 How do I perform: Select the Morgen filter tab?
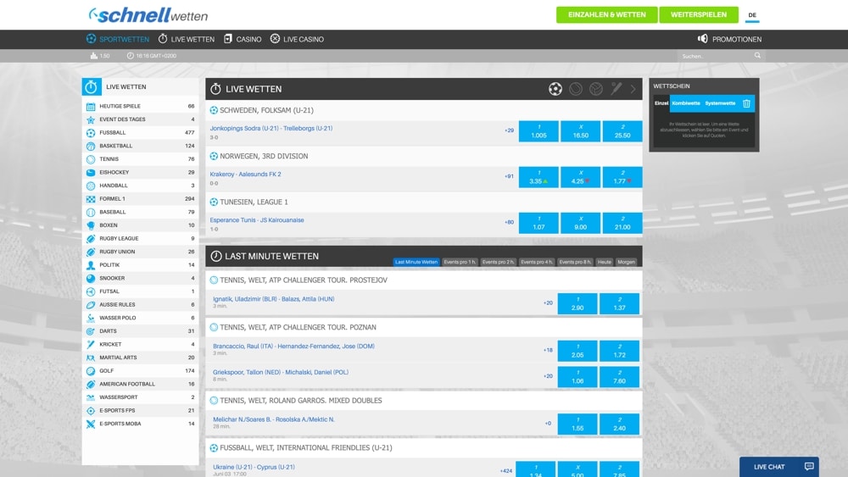click(627, 262)
